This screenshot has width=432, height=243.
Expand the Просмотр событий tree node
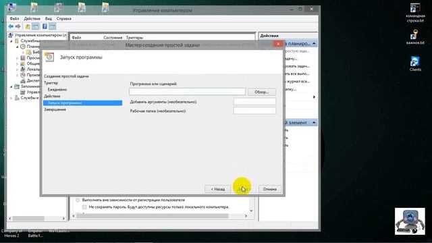[x=18, y=58]
